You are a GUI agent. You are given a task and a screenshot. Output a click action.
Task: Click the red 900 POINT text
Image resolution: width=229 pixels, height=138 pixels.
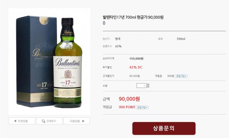point(127,107)
